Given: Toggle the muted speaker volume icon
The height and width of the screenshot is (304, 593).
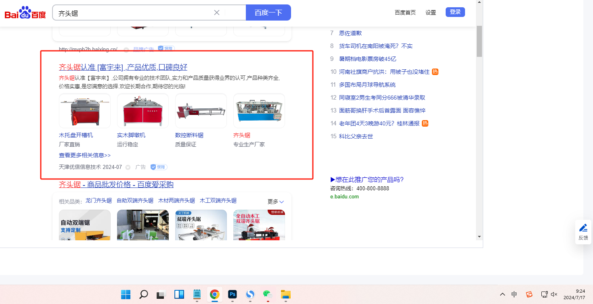Looking at the screenshot, I should (x=554, y=294).
